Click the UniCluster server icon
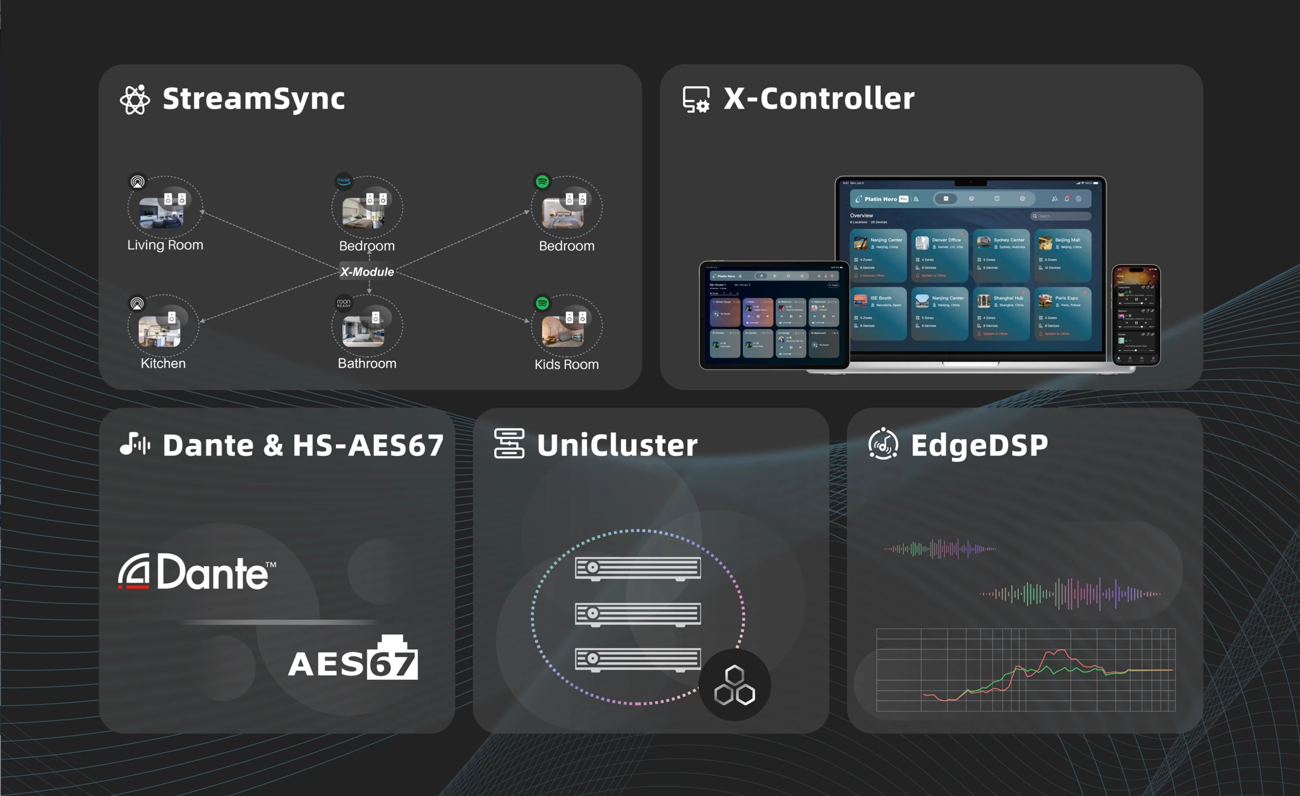The width and height of the screenshot is (1300, 796). [509, 443]
